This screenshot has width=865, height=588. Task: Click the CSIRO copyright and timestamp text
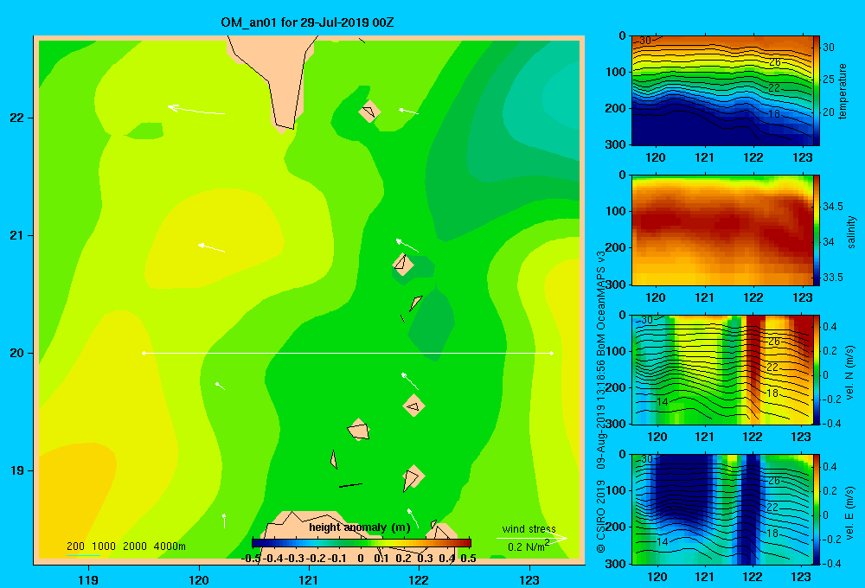(x=601, y=402)
